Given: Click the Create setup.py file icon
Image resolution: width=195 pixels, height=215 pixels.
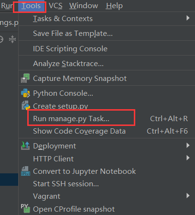Looking at the screenshot, I should (x=26, y=105).
